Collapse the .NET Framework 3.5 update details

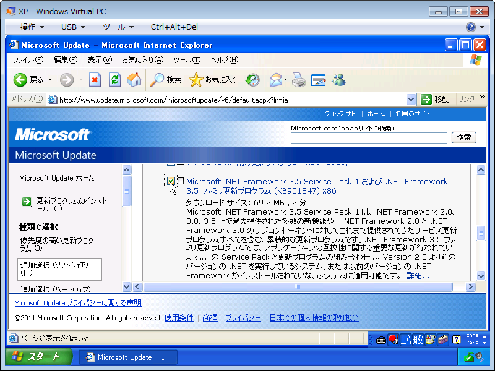[181, 181]
